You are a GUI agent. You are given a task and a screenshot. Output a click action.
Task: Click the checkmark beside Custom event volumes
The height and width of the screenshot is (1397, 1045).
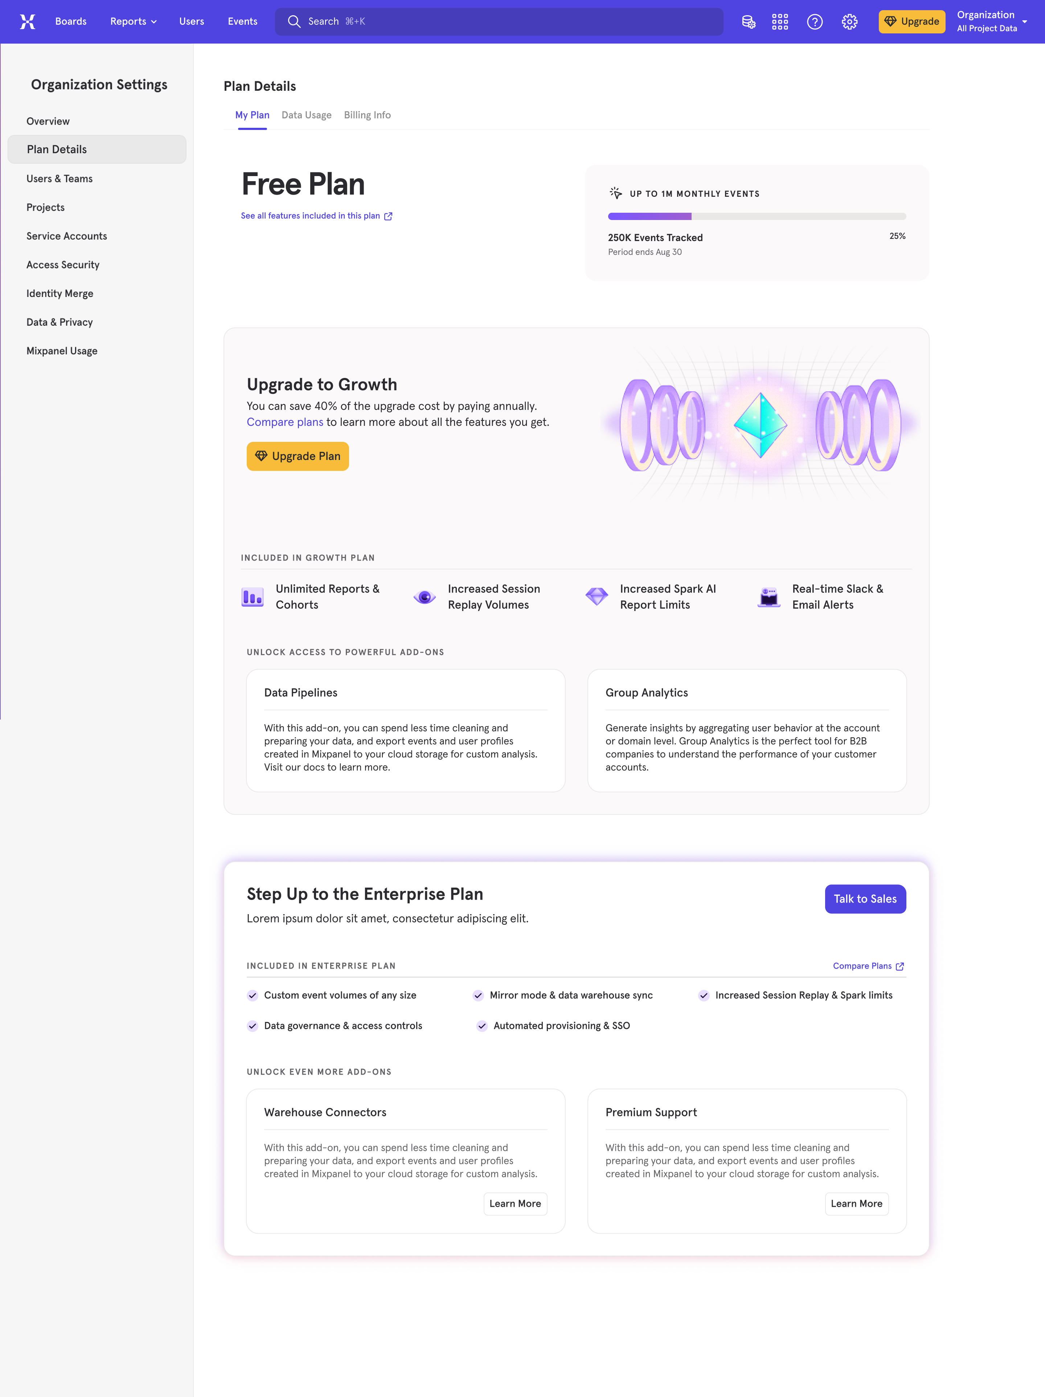pos(253,995)
